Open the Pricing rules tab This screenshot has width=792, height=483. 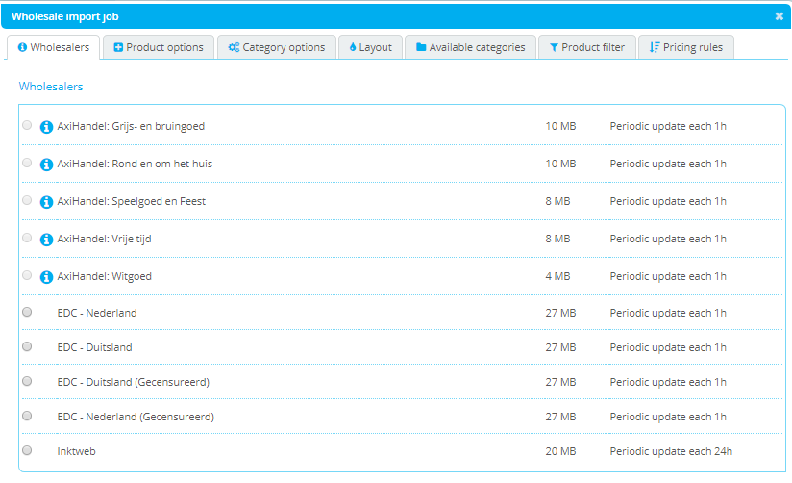point(686,47)
